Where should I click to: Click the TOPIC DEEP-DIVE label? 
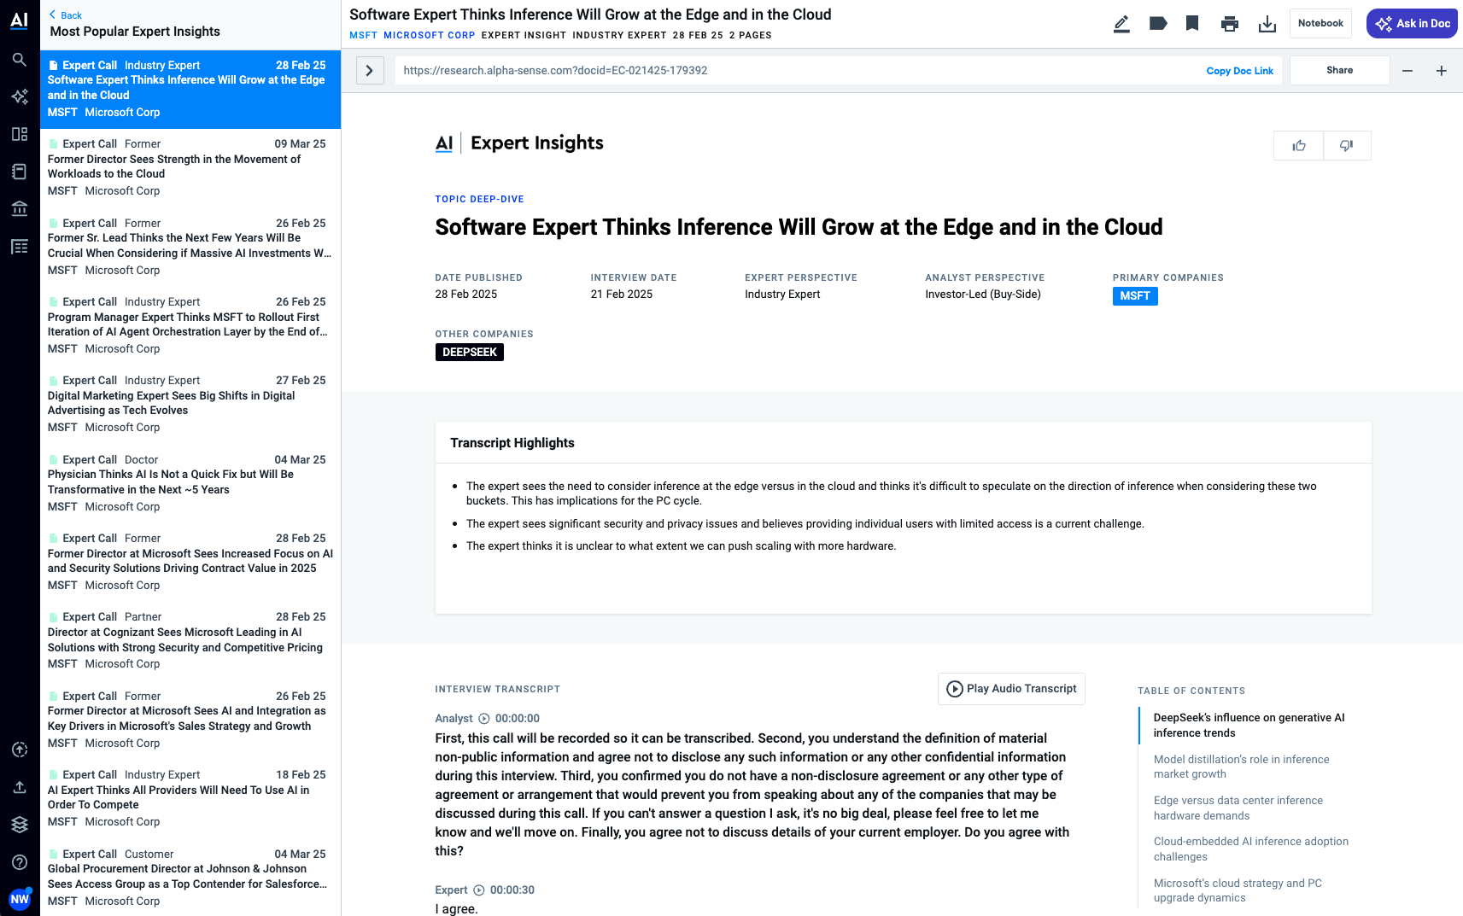coord(479,199)
